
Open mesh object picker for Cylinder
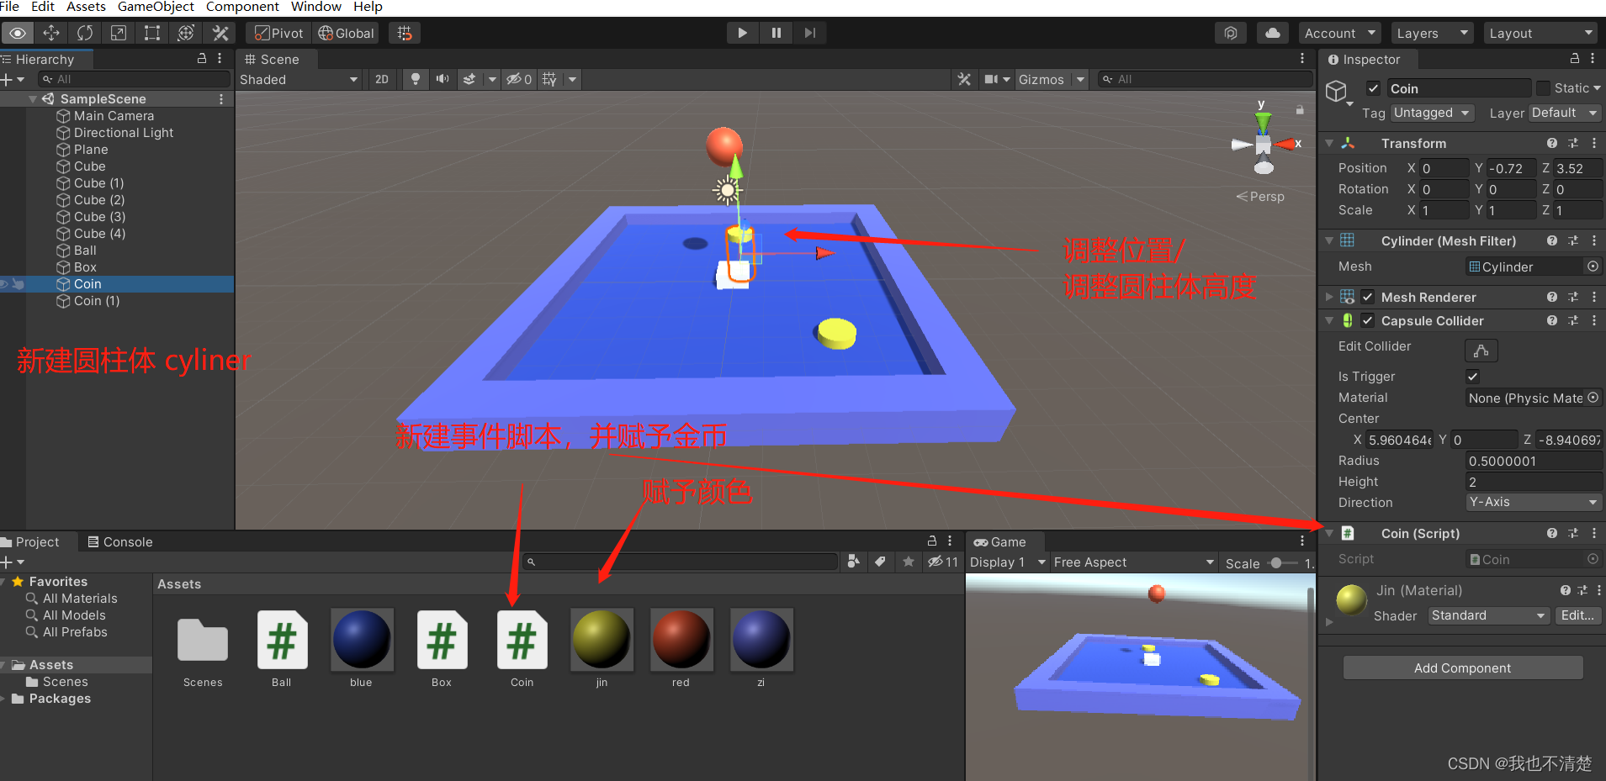coord(1593,266)
